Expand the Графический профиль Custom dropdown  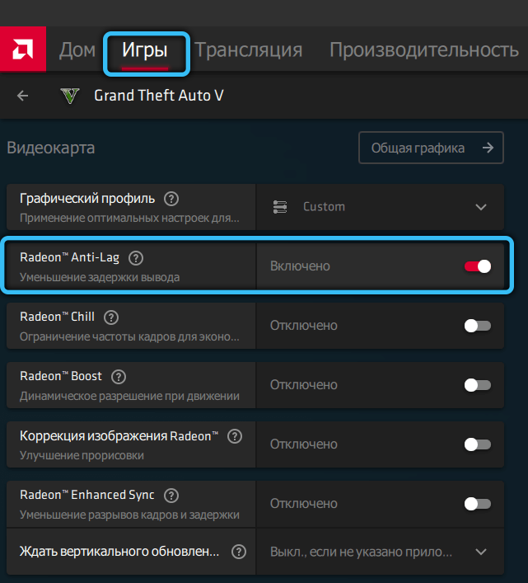tap(380, 207)
